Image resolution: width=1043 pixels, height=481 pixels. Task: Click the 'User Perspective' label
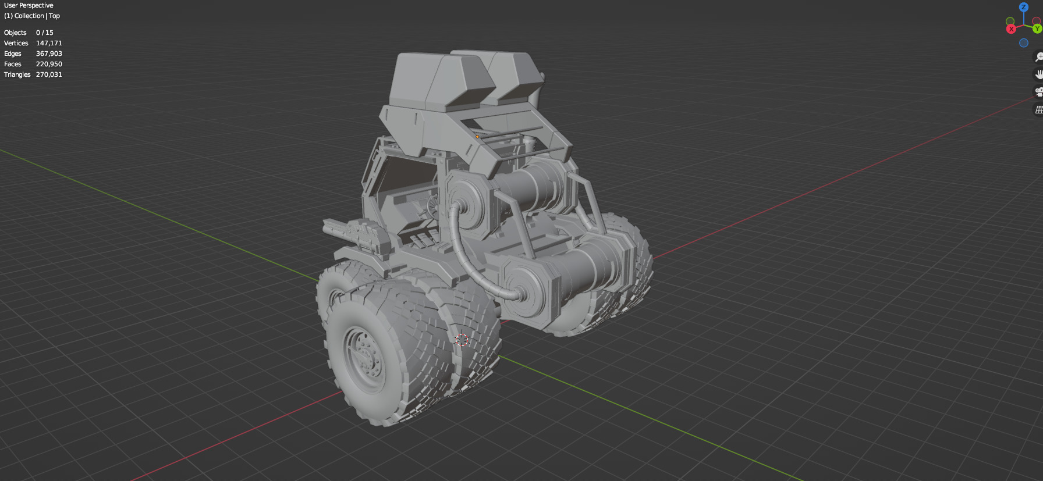coord(29,5)
